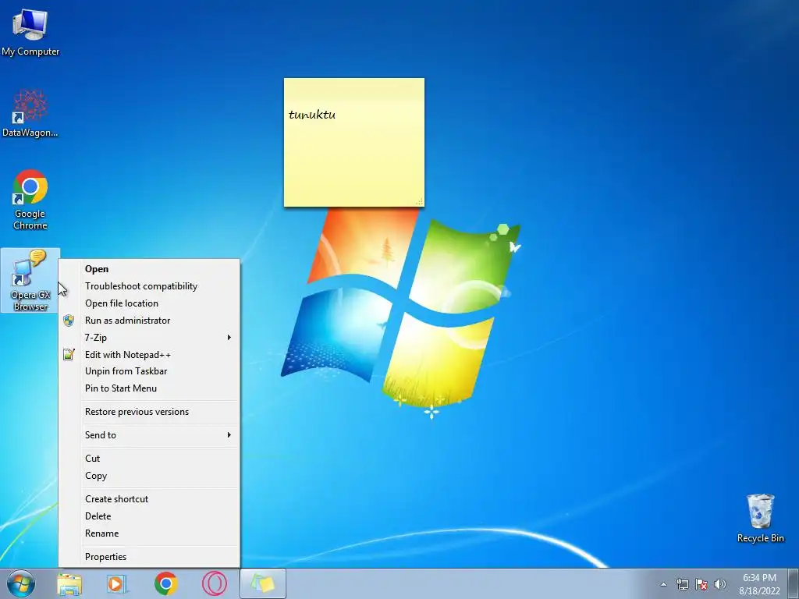Choose Run as administrator
Image resolution: width=799 pixels, height=599 pixels.
[x=149, y=321]
